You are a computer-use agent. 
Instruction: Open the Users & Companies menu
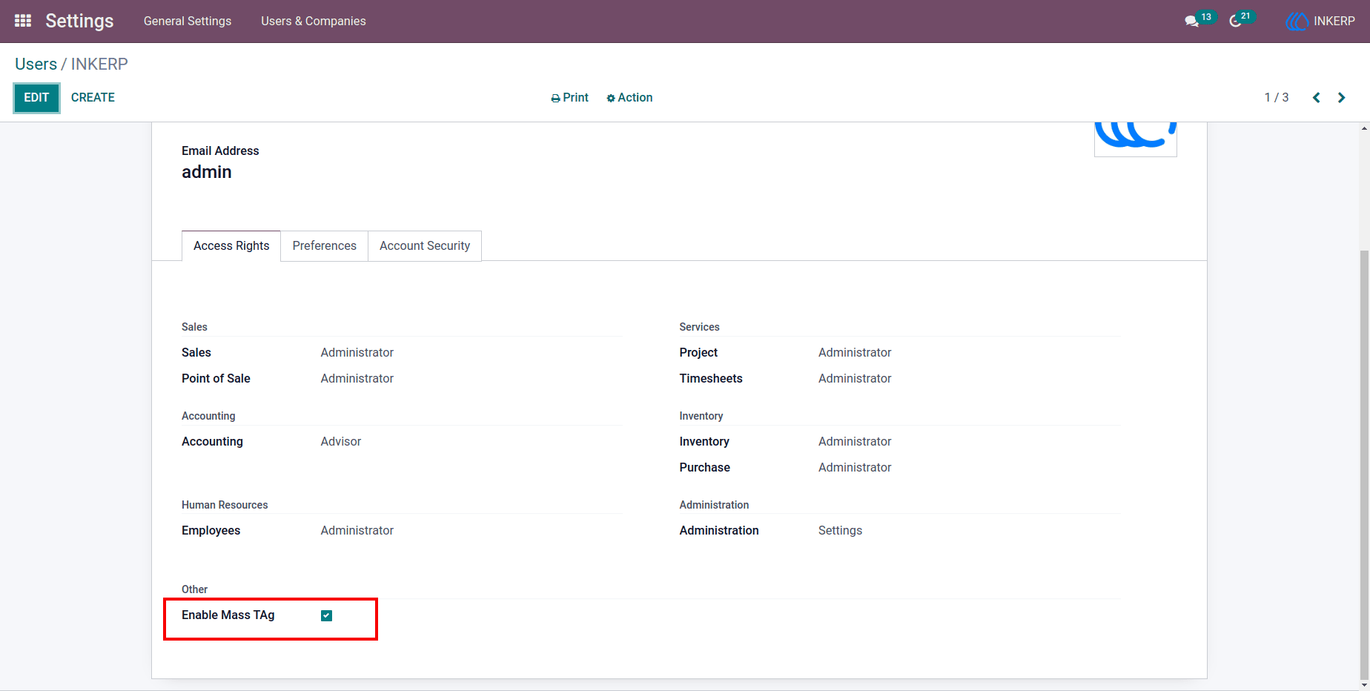(314, 21)
